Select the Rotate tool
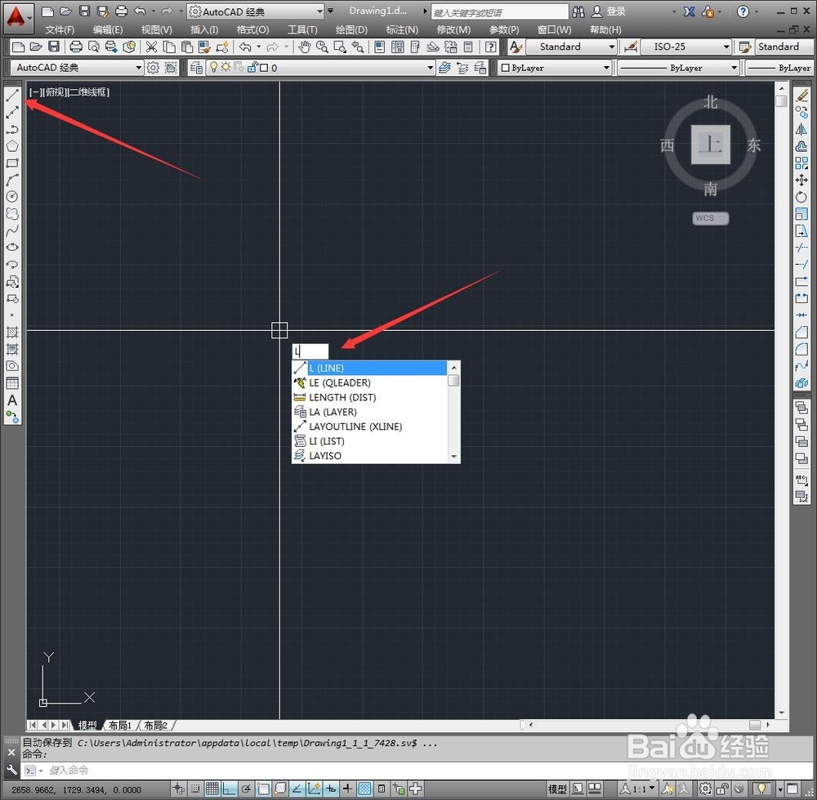The width and height of the screenshot is (817, 800). point(801,197)
